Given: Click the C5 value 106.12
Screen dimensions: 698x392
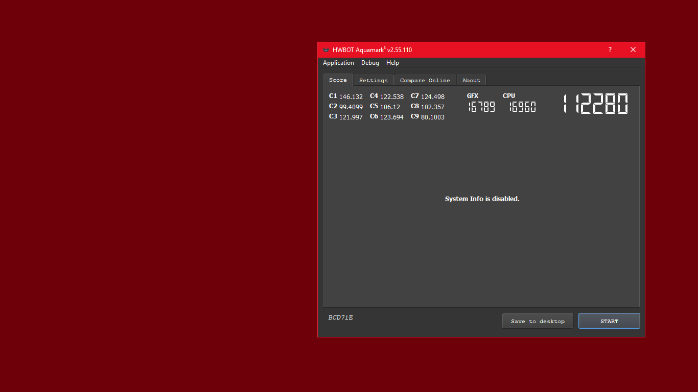Looking at the screenshot, I should point(390,107).
